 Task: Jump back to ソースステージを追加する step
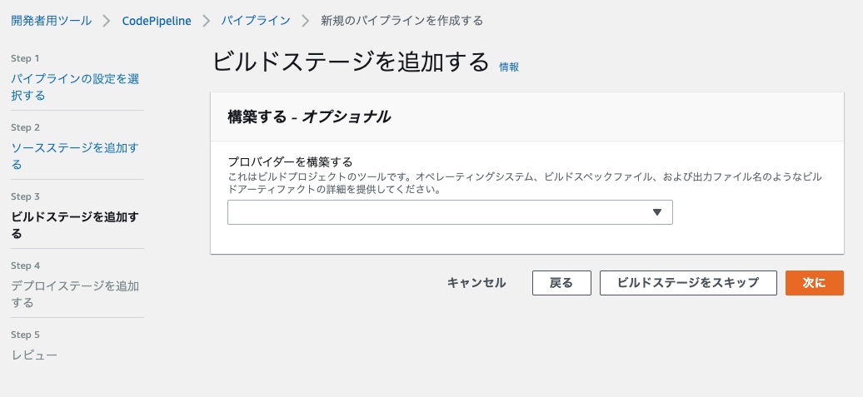click(74, 156)
